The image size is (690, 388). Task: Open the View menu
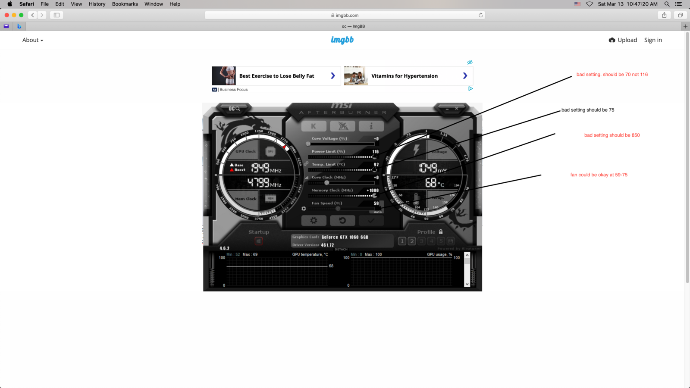[x=76, y=4]
